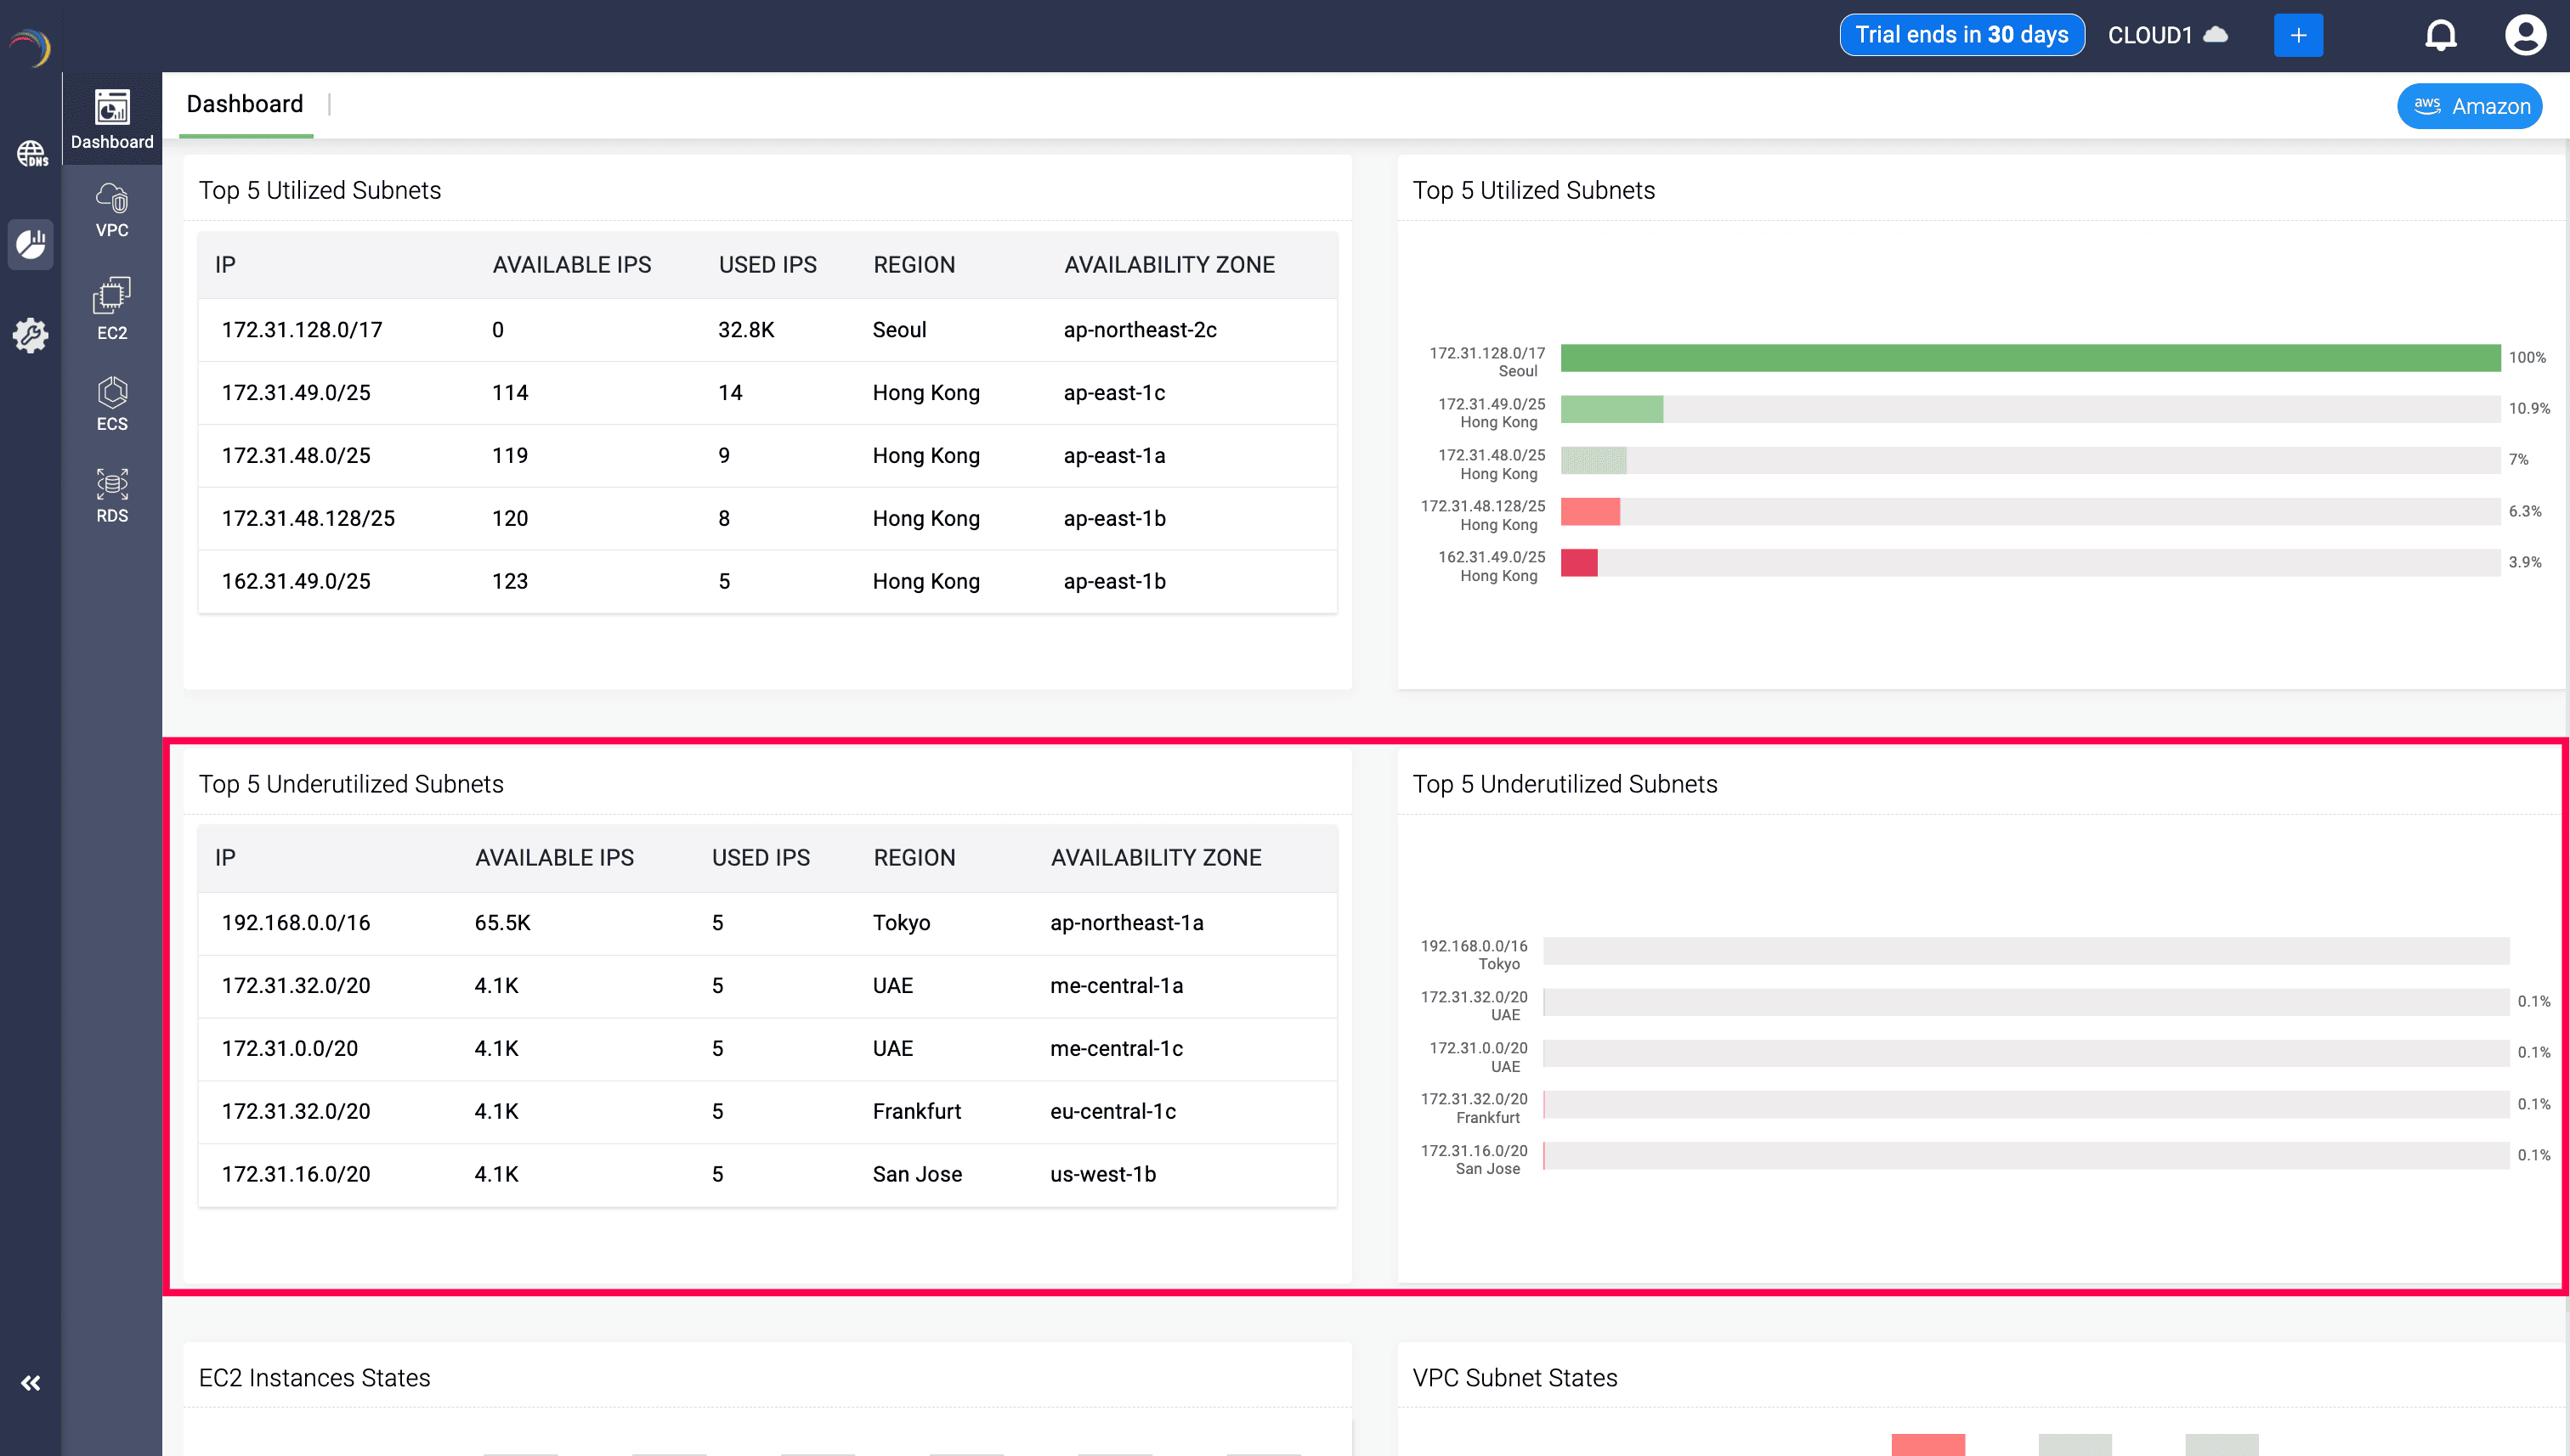This screenshot has width=2570, height=1456.
Task: Open the user profile avatar
Action: coord(2526,33)
